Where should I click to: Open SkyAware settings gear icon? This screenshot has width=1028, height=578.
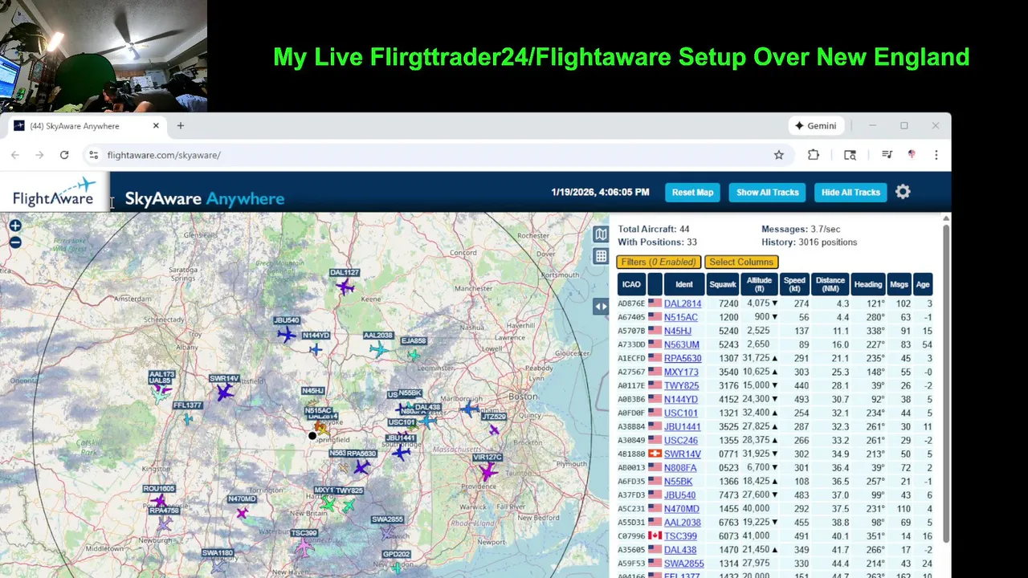903,192
